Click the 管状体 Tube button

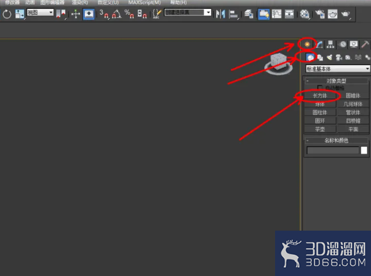[353, 112]
